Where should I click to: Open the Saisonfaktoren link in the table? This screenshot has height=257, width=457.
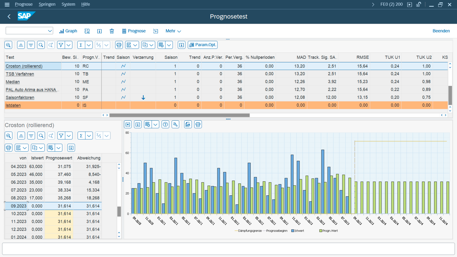[20, 98]
